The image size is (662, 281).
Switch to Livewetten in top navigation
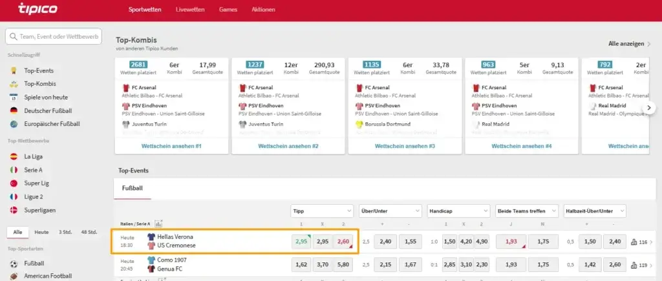[190, 10]
